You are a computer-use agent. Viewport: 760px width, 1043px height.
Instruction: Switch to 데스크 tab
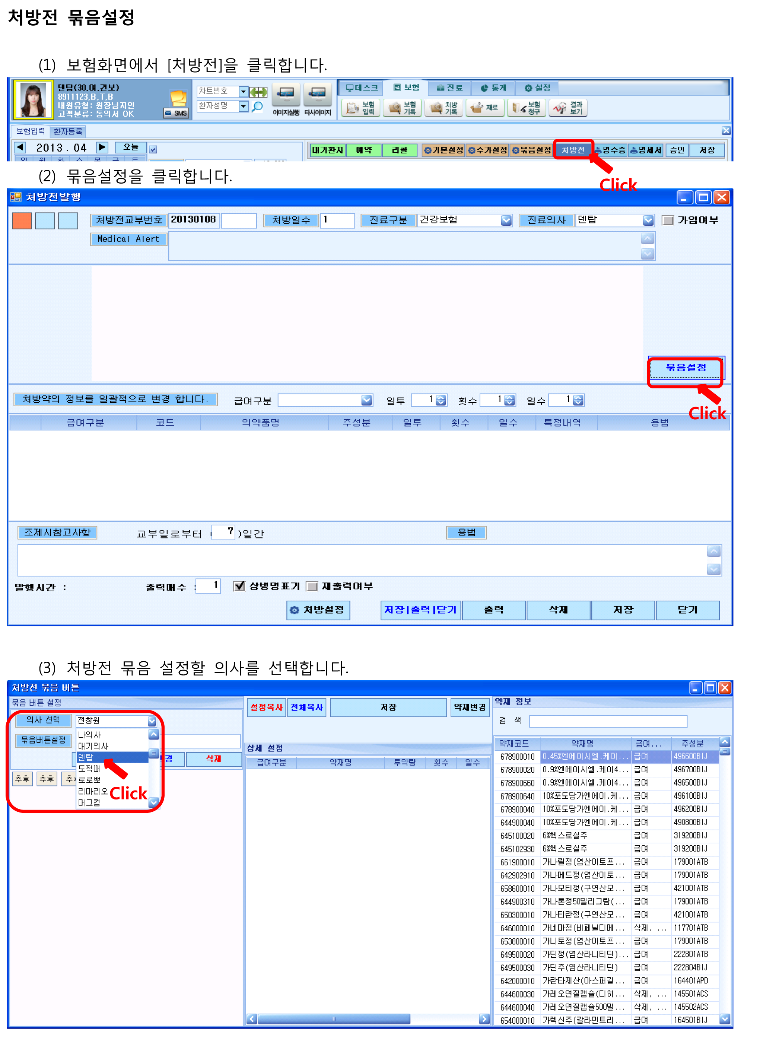(x=362, y=88)
